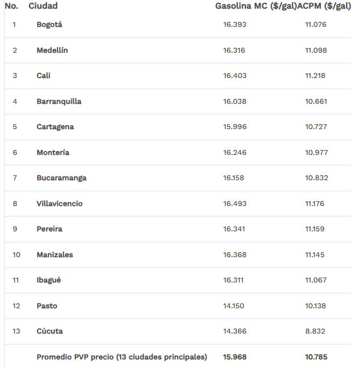Click Ibagué's gasoline price 16.311

pyautogui.click(x=234, y=280)
